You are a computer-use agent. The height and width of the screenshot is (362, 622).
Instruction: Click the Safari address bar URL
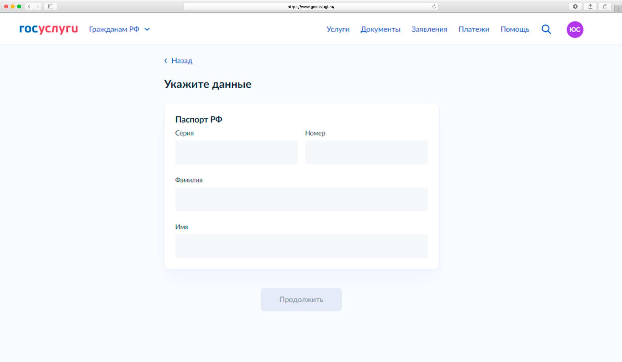pos(311,6)
